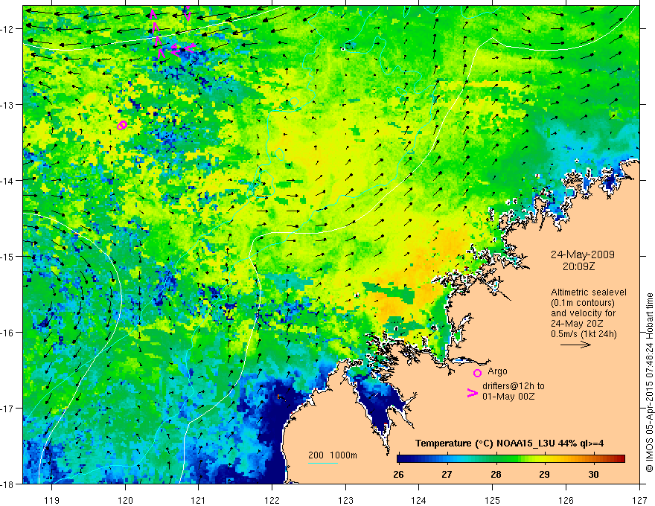655x506 pixels.
Task: Click the latitude axis label '-18'
Action: (8, 484)
